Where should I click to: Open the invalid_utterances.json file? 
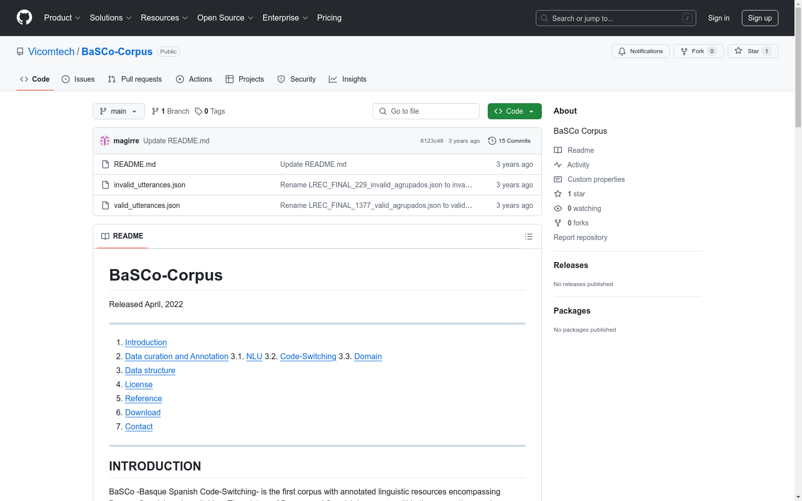point(149,185)
